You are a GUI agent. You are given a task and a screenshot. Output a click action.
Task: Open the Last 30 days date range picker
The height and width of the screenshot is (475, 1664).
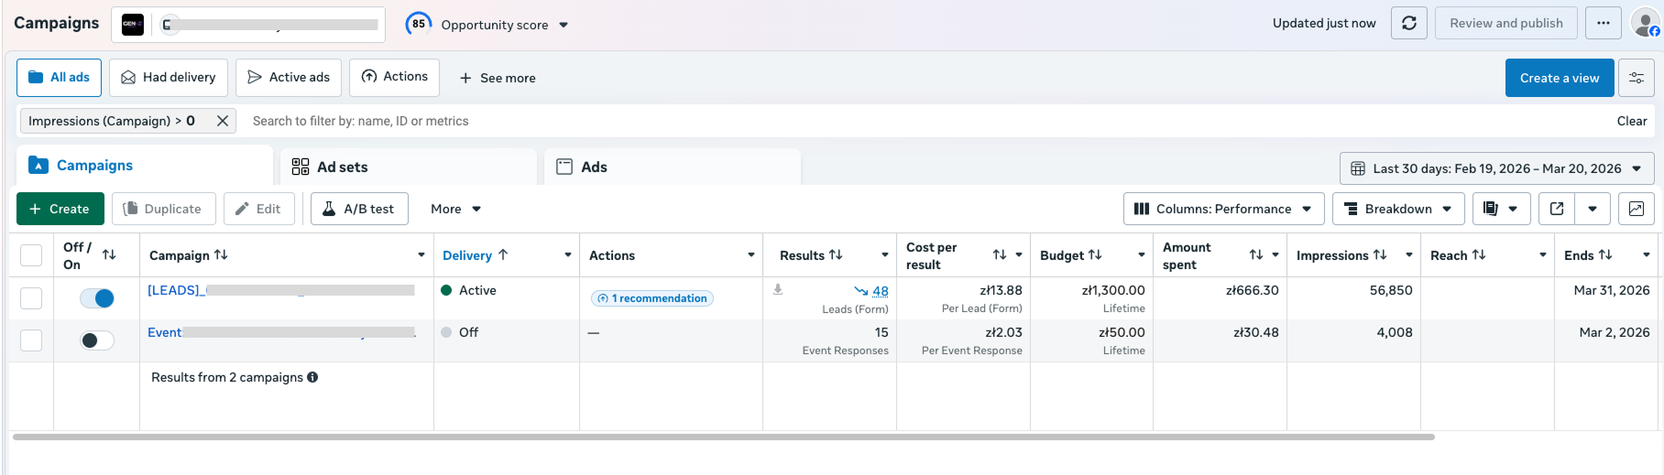point(1496,168)
